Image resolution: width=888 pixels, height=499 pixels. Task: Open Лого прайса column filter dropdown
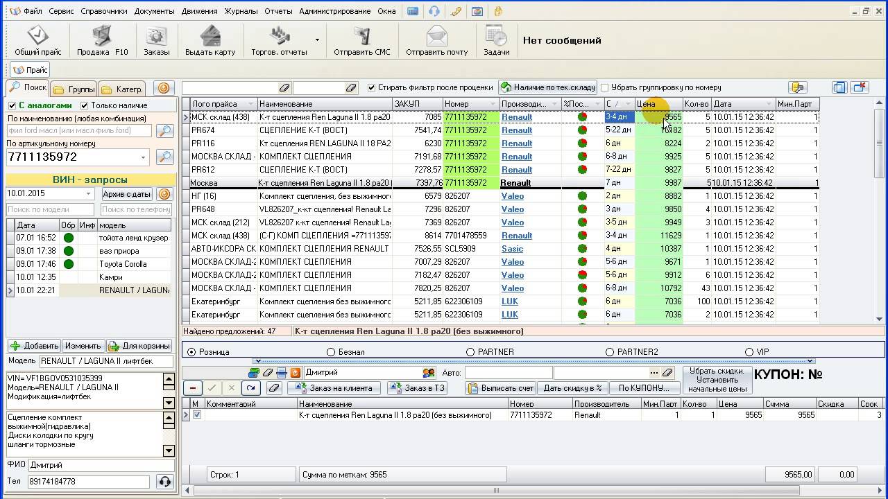coord(251,104)
